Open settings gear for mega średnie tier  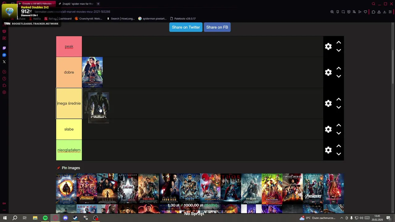328,104
